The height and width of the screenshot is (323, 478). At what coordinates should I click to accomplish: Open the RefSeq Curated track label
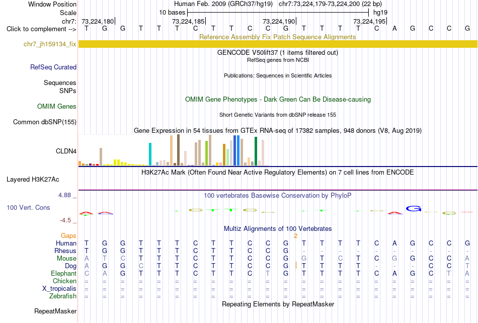click(x=53, y=67)
